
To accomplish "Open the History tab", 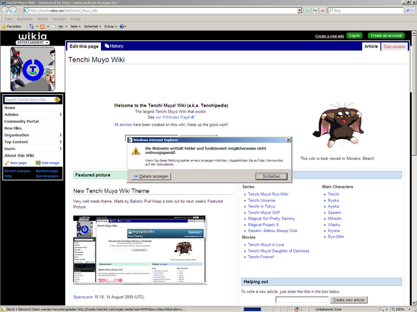I will tap(114, 46).
